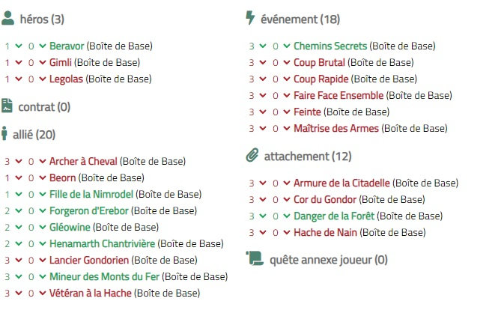Select the Faire Face Ensemble card link
Screen dimensions: 504x328
coord(338,96)
